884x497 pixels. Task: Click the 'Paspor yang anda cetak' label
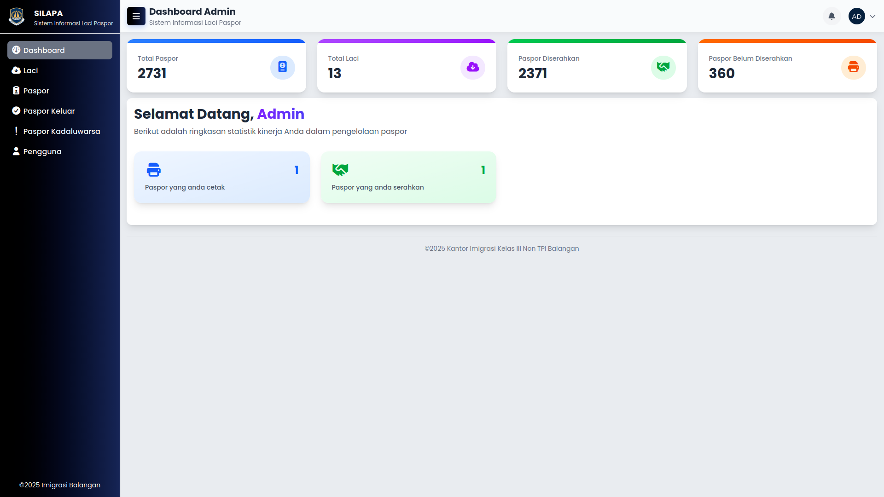[x=185, y=187]
